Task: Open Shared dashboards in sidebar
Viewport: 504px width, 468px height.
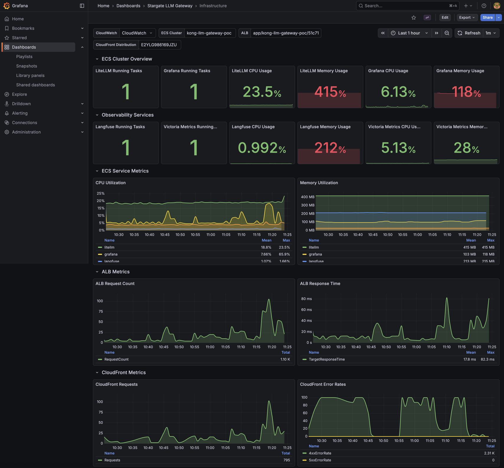Action: tap(35, 85)
